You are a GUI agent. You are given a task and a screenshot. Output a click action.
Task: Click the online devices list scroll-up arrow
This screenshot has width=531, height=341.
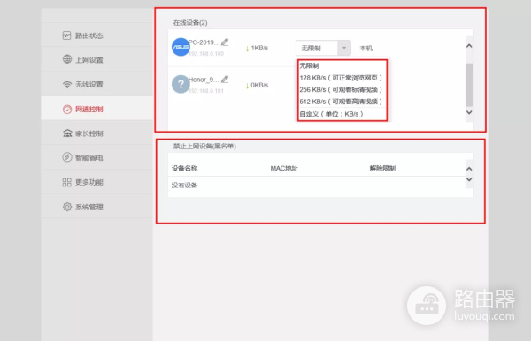(469, 46)
